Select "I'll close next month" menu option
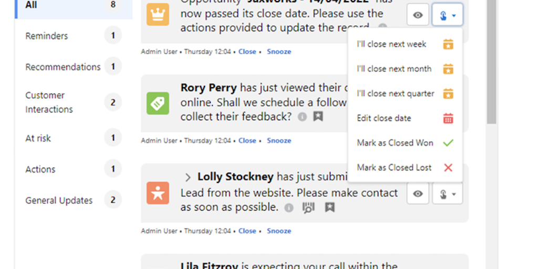Viewport: 538px width, 269px height. coord(394,69)
